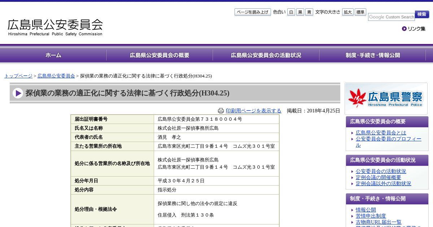Screen dimensions: 433x227
Task: Click the 広島県公安委員会 site logo
Action: pyautogui.click(x=55, y=27)
